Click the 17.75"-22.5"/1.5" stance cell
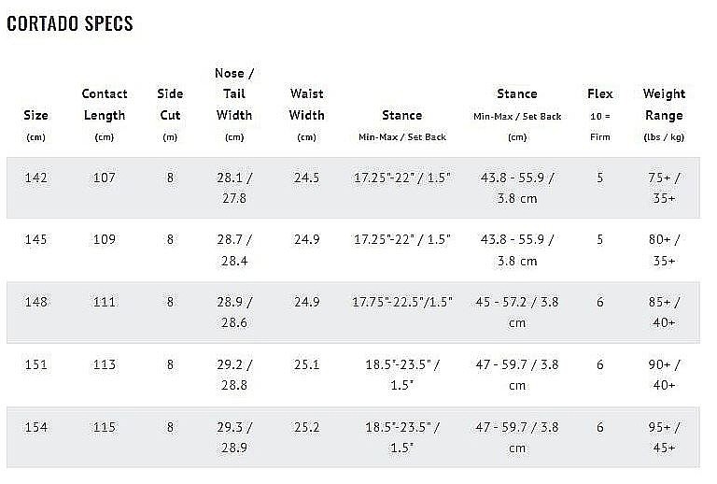 click(402, 302)
